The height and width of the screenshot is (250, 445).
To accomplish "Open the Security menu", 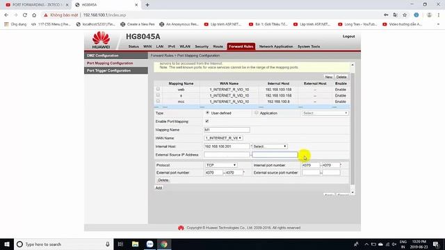I will click(202, 47).
